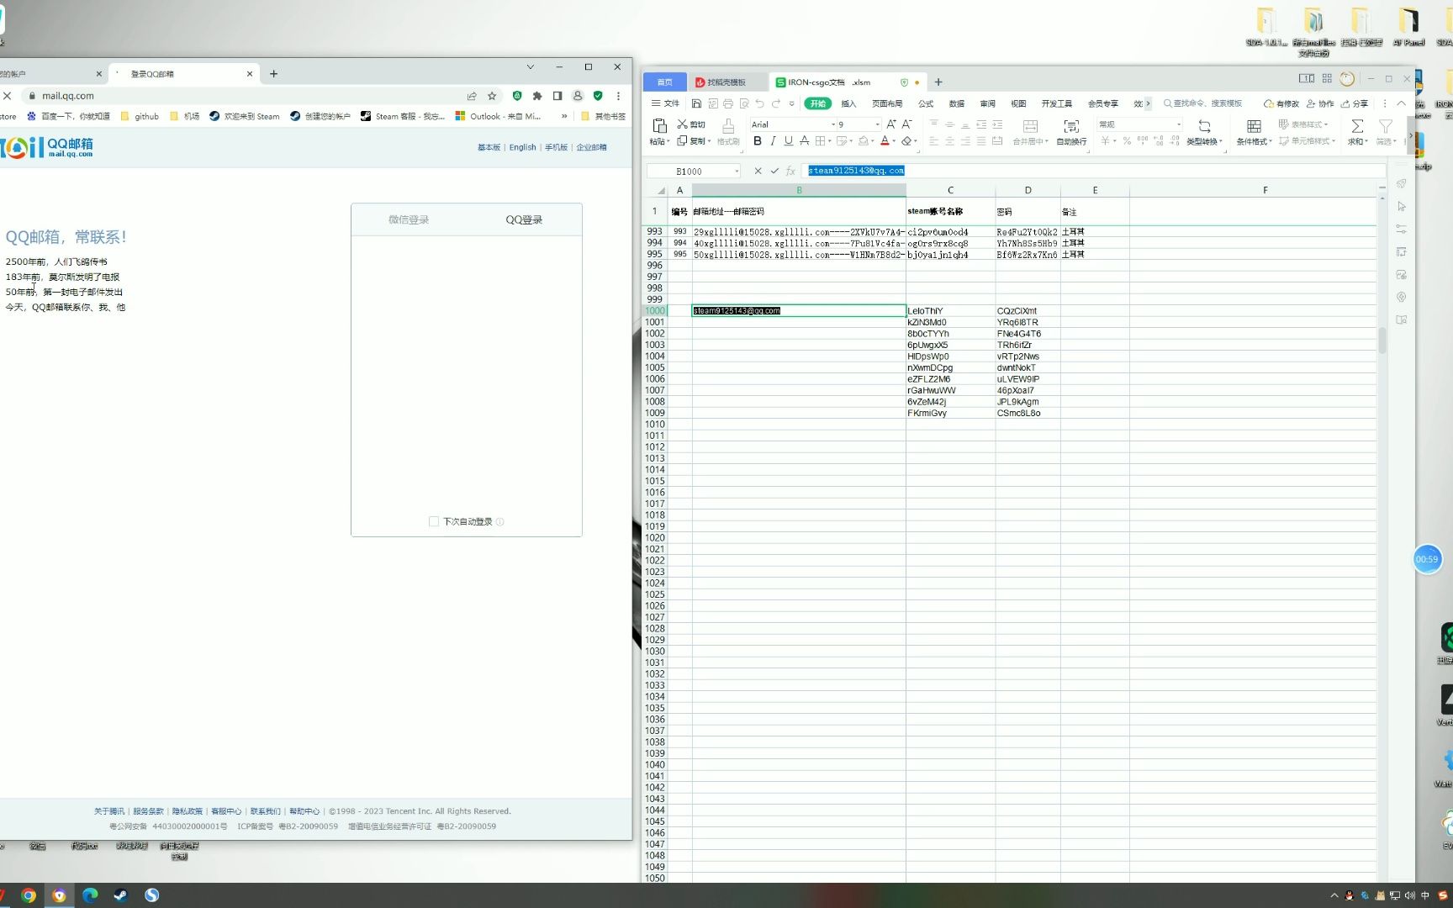Click the Type Conversion icon
The width and height of the screenshot is (1453, 908).
point(1204,126)
